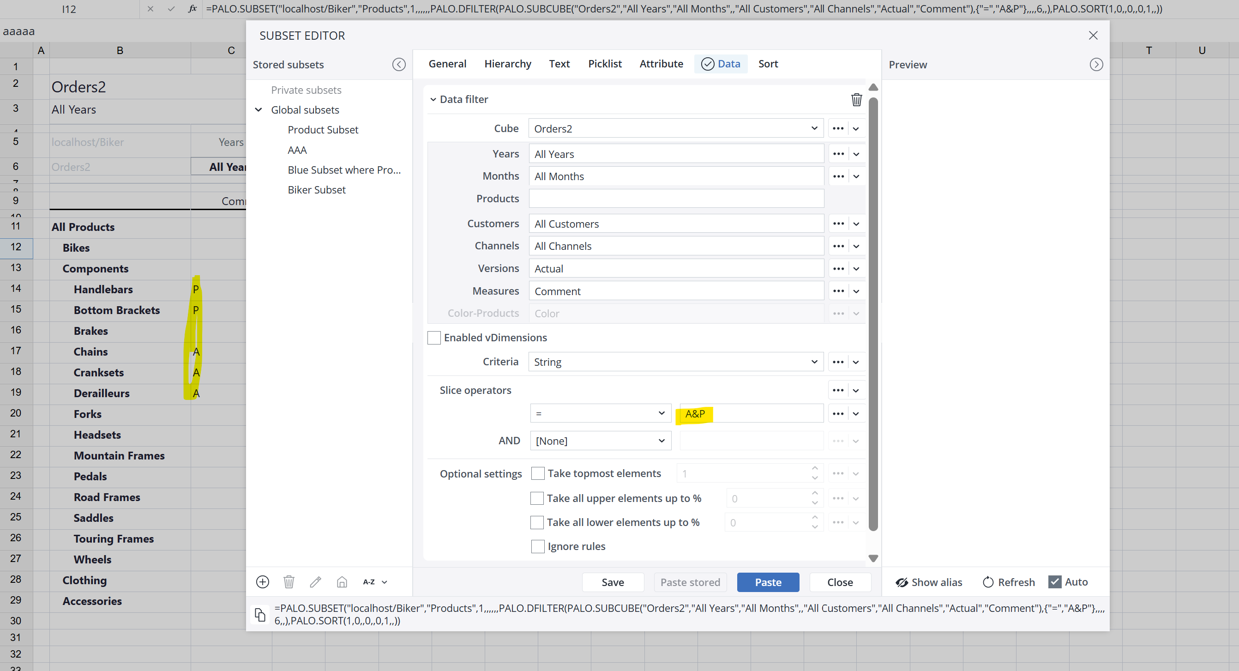This screenshot has width=1239, height=671.
Task: Open the Sort tab
Action: tap(768, 64)
